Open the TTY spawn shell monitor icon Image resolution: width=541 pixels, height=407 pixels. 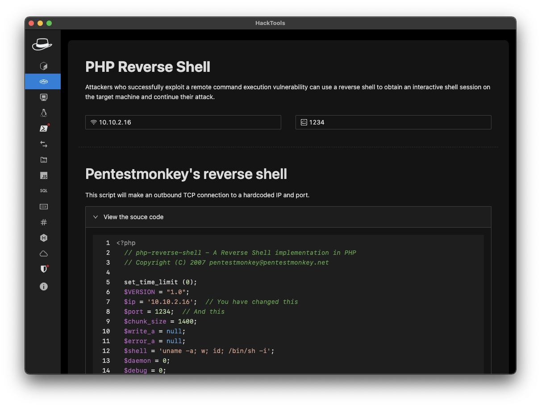coord(43,97)
